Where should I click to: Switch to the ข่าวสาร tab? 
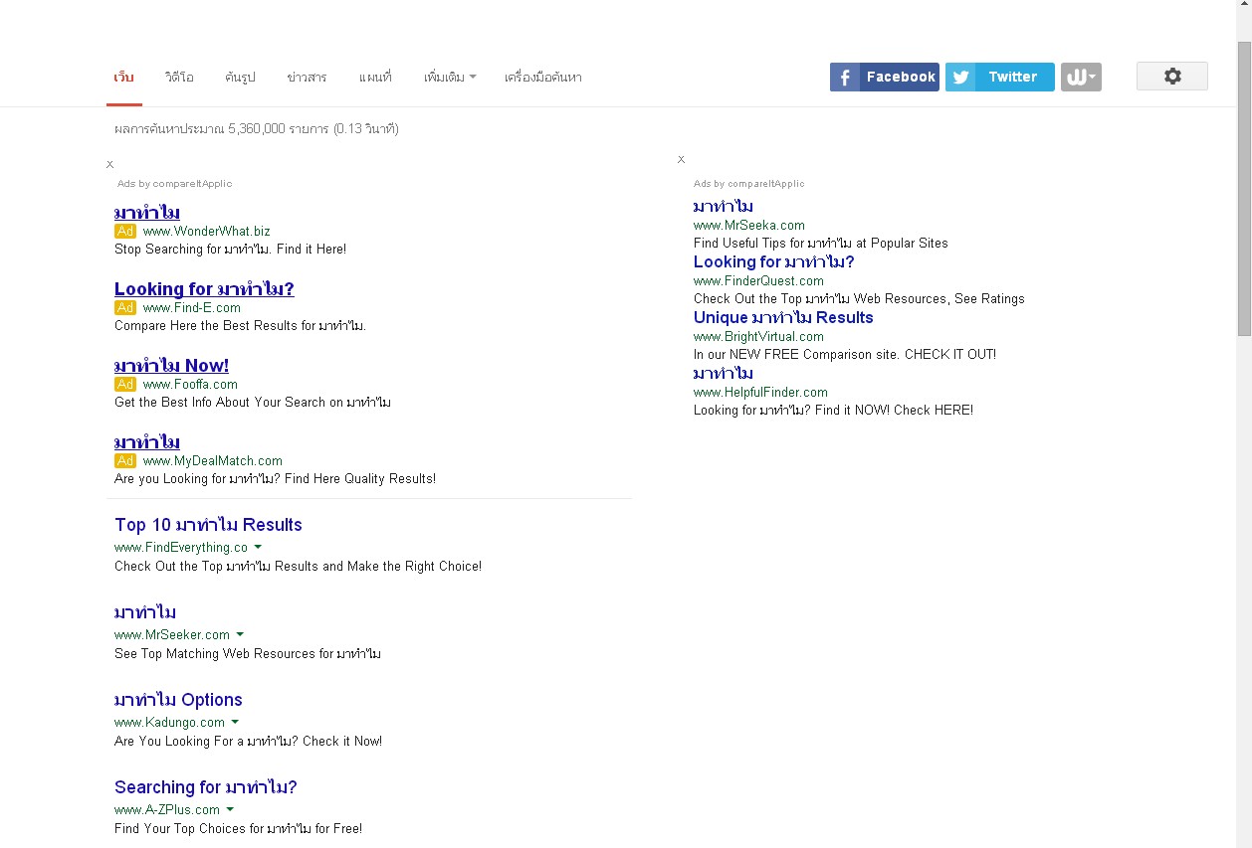[307, 77]
